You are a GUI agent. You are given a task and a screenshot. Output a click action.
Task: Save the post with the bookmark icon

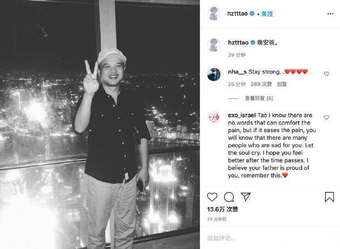[329, 197]
